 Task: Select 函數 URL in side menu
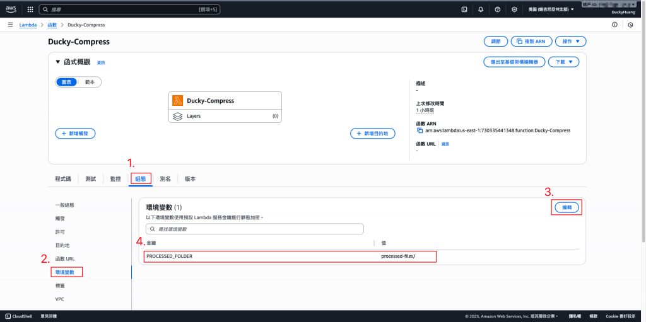click(x=65, y=258)
